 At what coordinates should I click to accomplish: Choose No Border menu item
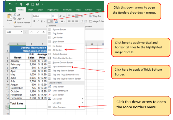(66, 46)
